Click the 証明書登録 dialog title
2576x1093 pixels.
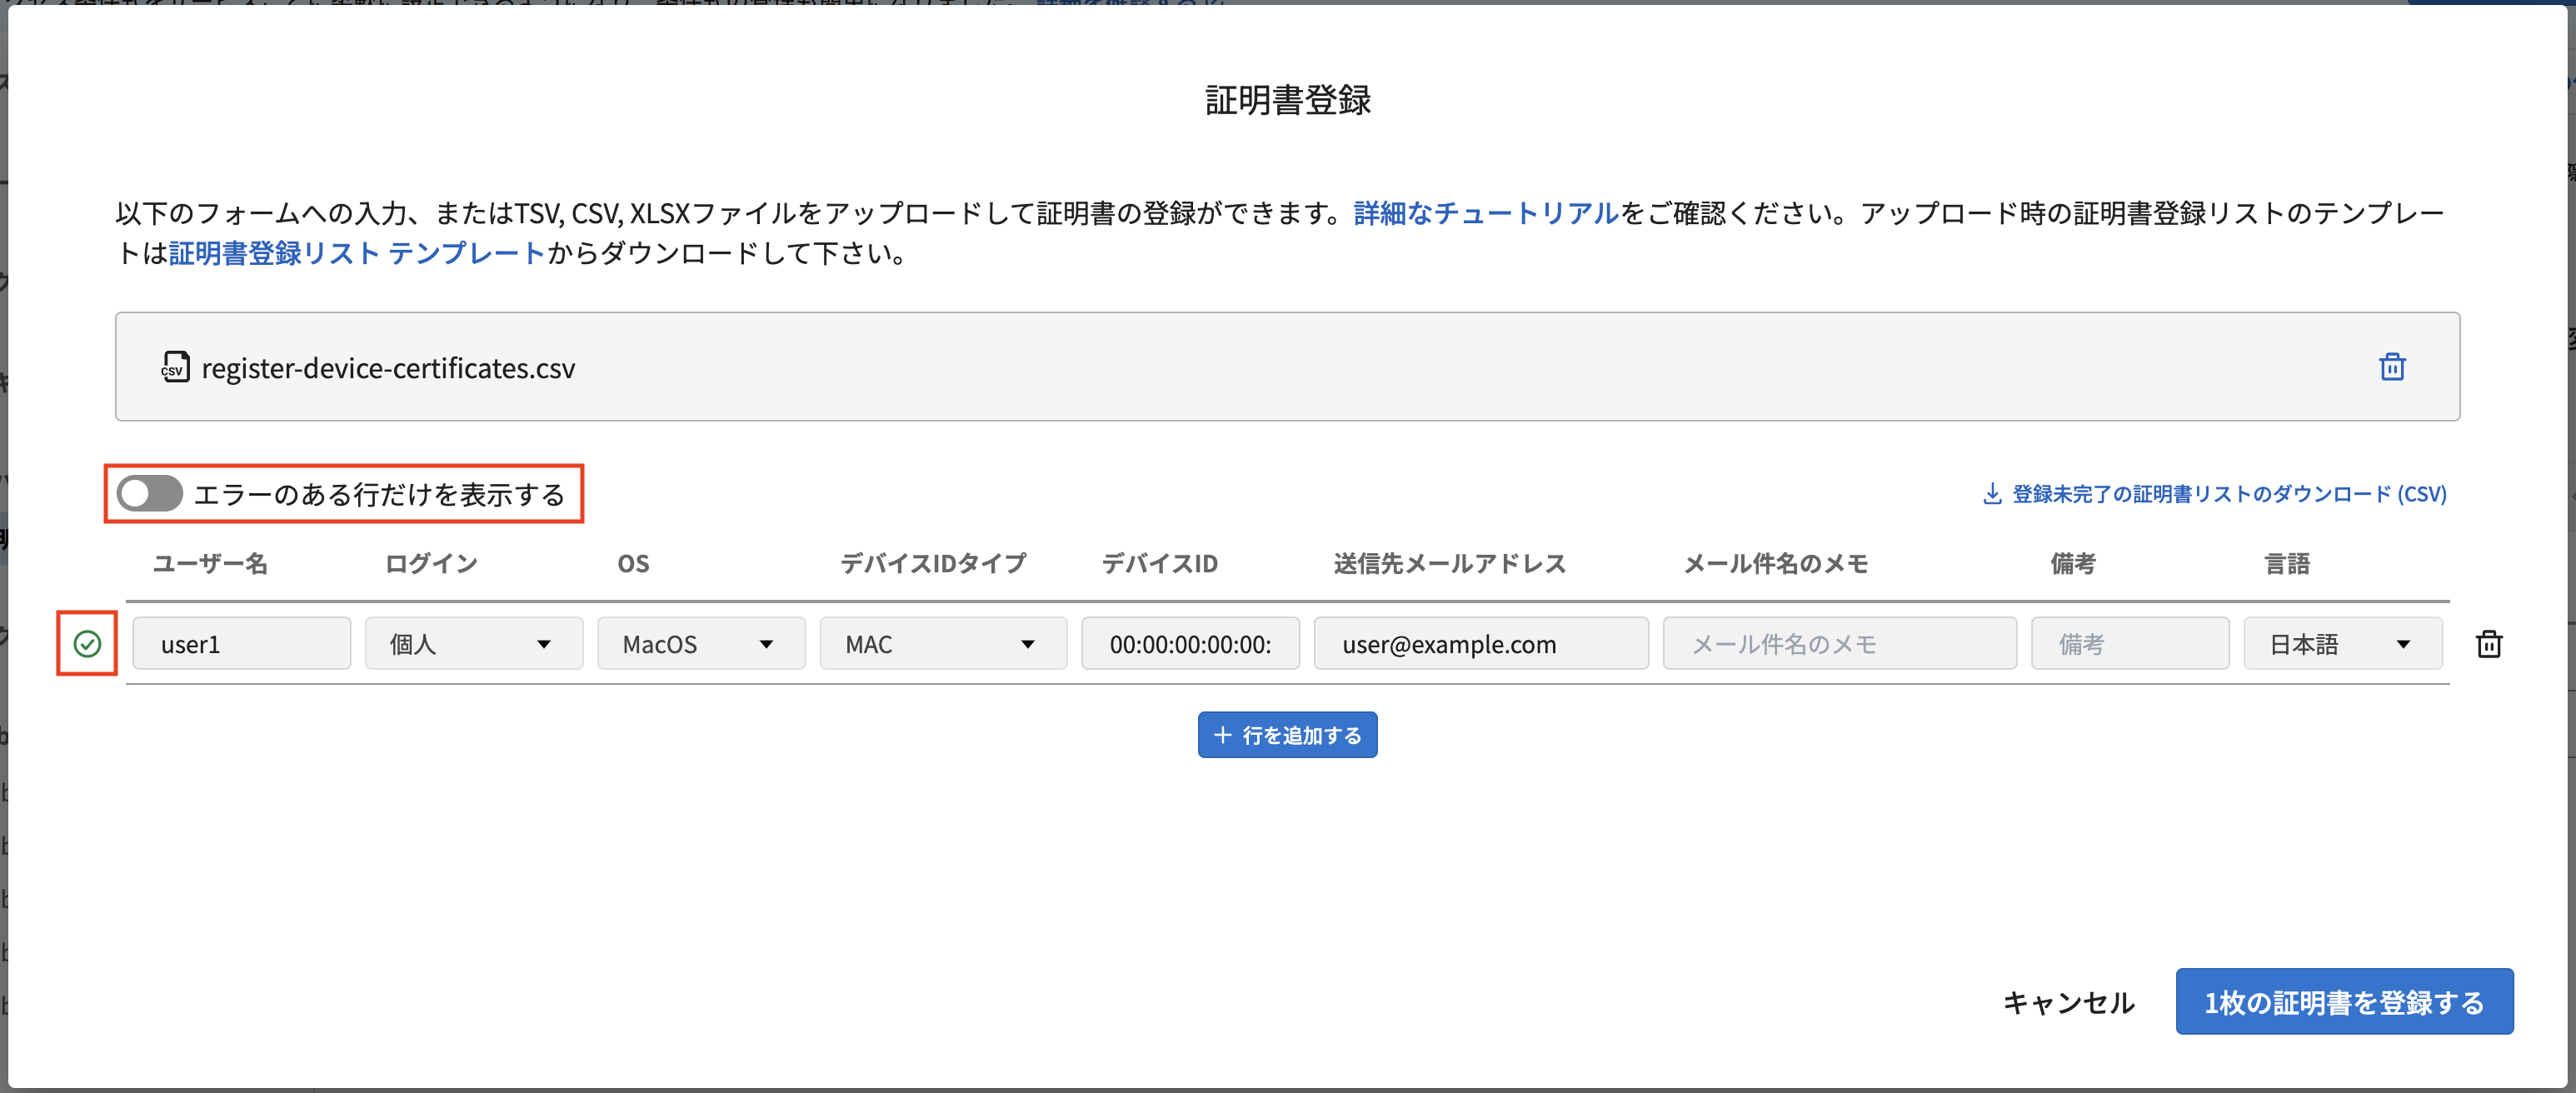click(x=1288, y=100)
